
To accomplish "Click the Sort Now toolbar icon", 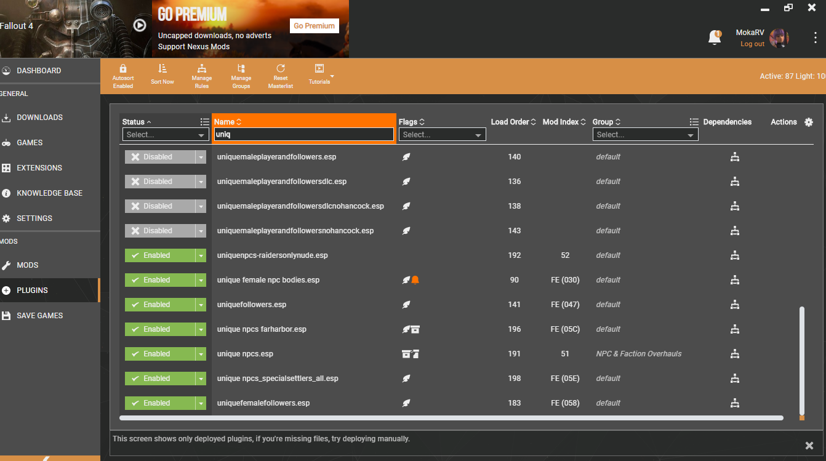I will [162, 69].
